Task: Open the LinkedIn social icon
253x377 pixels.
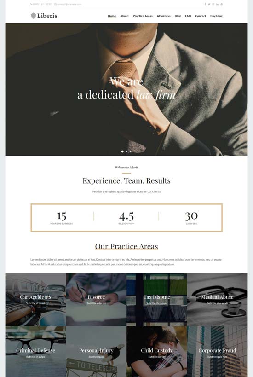Action: pos(217,4)
